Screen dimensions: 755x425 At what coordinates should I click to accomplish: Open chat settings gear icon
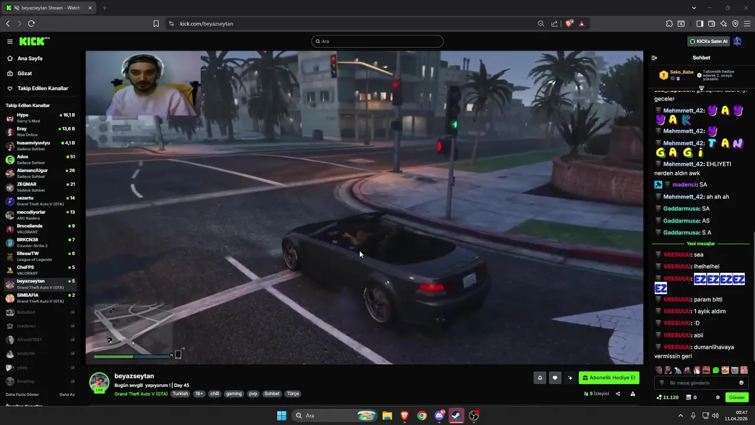pos(718,397)
